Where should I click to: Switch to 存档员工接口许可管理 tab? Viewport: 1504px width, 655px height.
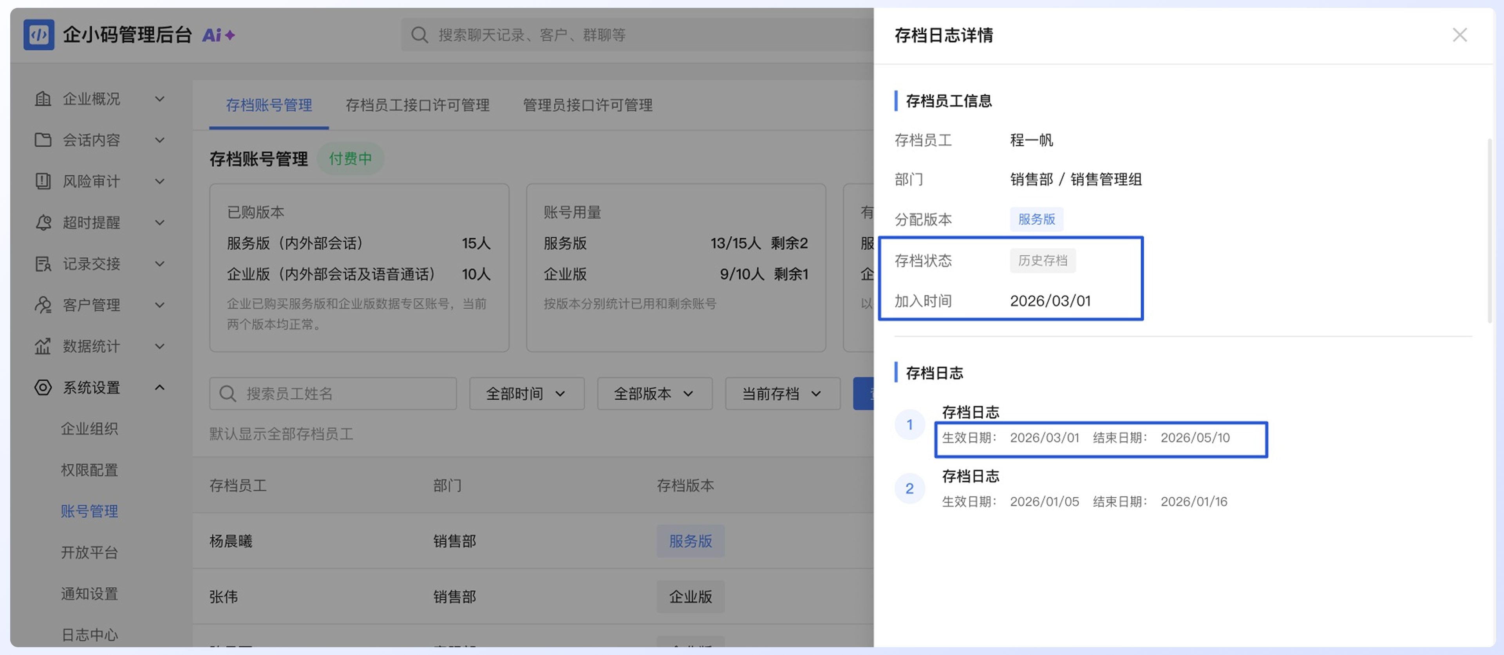(418, 105)
